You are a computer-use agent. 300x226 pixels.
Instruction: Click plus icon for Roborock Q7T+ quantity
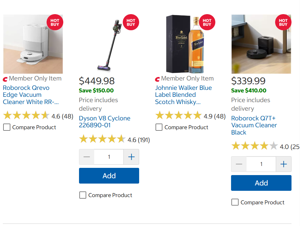[284, 164]
